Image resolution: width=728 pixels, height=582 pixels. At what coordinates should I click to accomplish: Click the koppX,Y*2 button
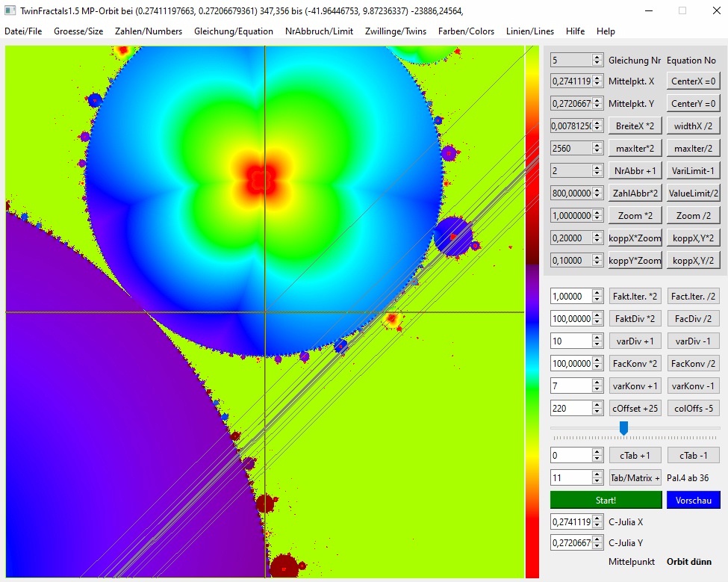693,238
